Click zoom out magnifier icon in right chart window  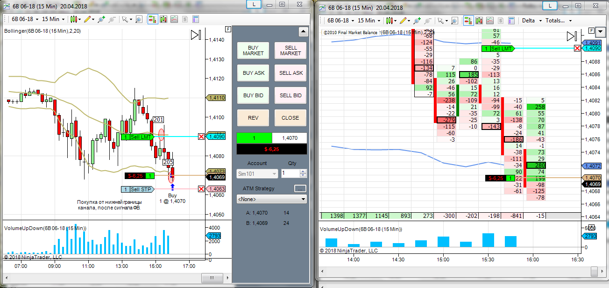[428, 21]
